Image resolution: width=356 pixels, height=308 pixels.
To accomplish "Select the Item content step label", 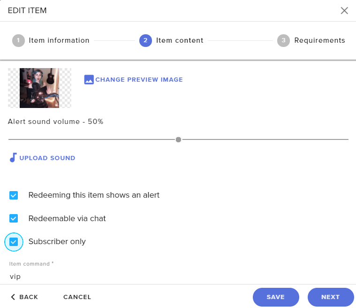I will (x=180, y=40).
